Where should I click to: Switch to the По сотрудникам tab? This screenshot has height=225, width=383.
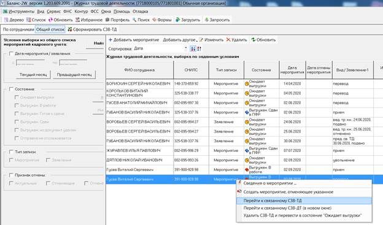coord(18,29)
